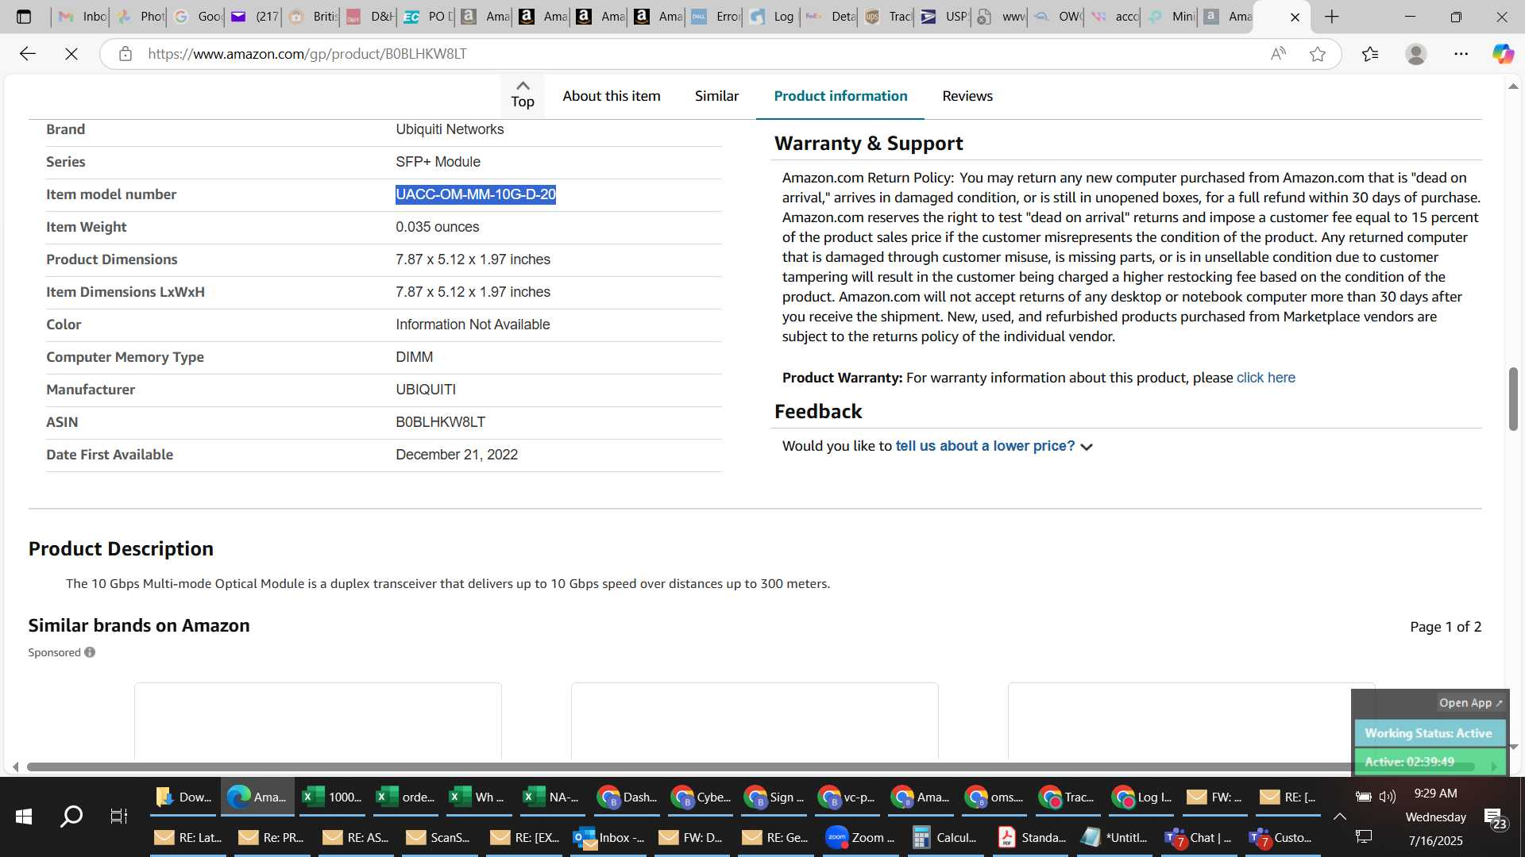Jump to page Top arrow
This screenshot has height=857, width=1525.
tap(522, 95)
